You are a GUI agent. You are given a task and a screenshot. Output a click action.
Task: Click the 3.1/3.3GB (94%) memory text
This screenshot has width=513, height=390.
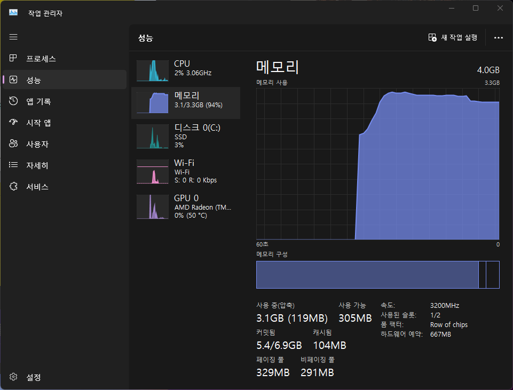point(198,105)
